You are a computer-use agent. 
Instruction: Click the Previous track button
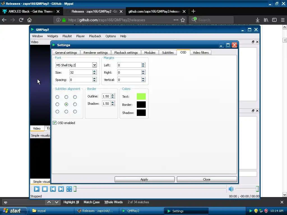tap(53, 189)
